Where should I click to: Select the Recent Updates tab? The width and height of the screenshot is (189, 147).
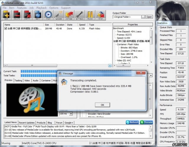27,123
